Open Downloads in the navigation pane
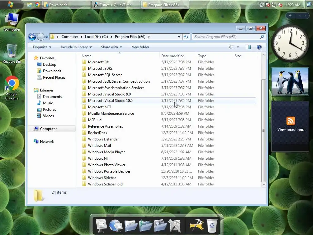The width and height of the screenshot is (313, 235). (52, 71)
